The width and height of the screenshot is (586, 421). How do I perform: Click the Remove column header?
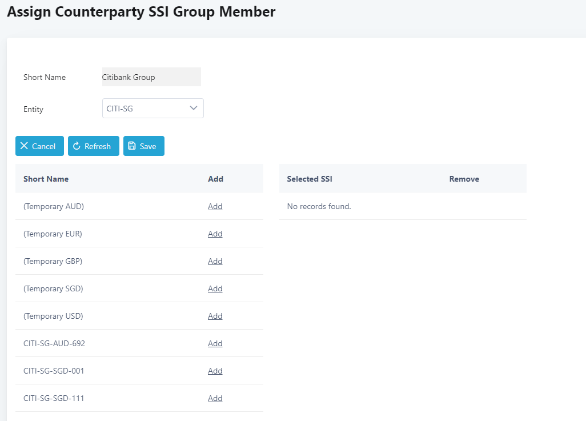pos(464,179)
